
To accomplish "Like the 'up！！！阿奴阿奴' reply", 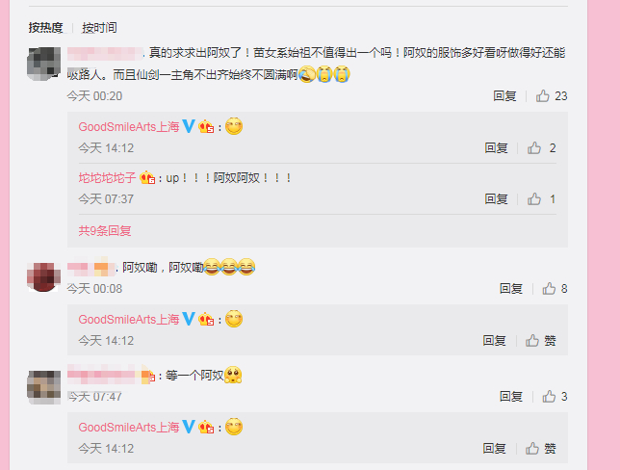I will (x=542, y=199).
